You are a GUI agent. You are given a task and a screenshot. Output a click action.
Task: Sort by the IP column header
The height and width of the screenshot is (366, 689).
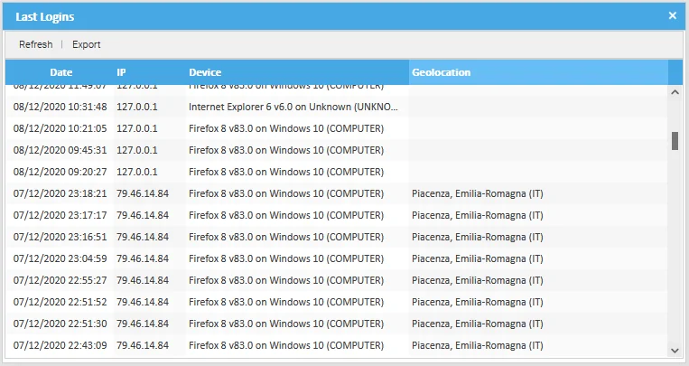[122, 72]
